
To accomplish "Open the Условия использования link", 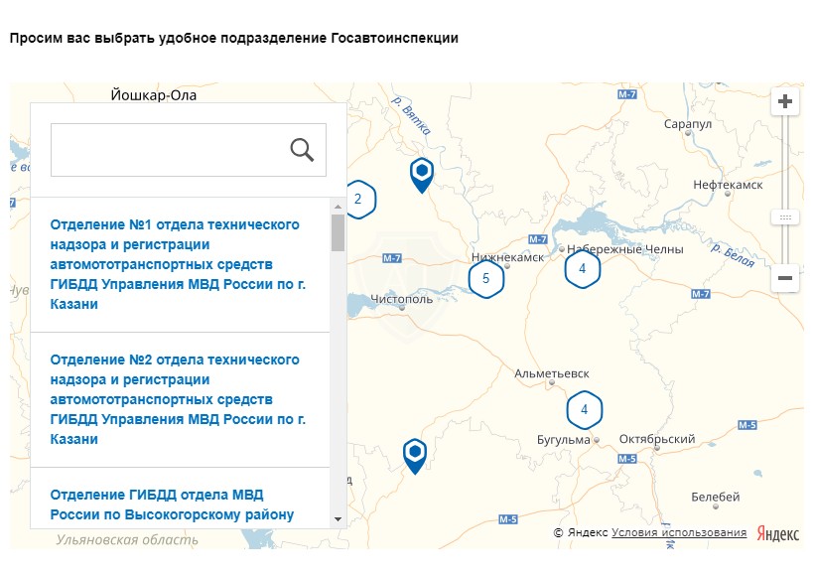I will [679, 533].
